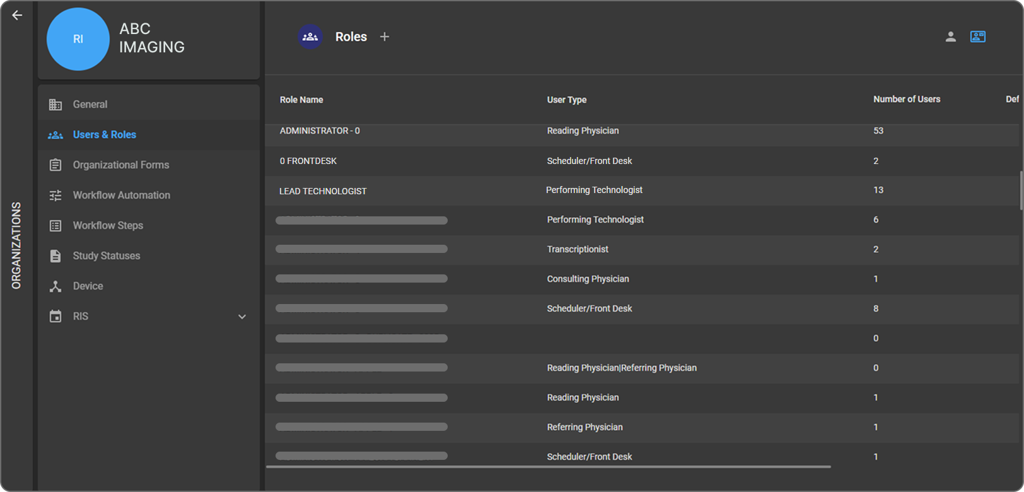Click the RI organization avatar

point(78,39)
